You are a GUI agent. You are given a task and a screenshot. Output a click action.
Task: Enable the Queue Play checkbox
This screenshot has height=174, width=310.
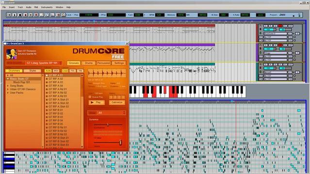tap(90, 97)
